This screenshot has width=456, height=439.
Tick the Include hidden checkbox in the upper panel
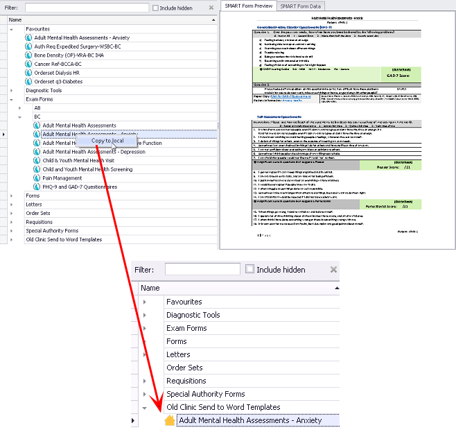[x=156, y=8]
